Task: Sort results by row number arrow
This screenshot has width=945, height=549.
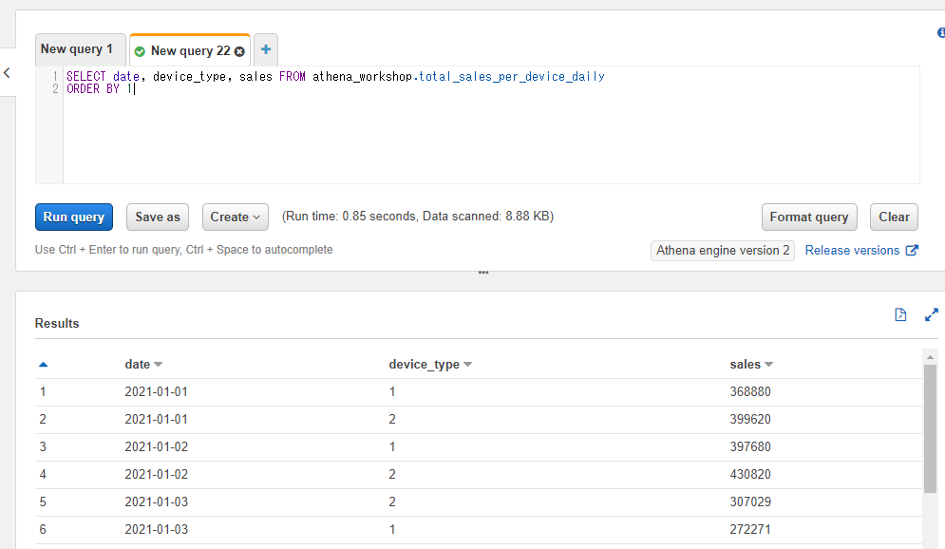Action: pos(43,365)
